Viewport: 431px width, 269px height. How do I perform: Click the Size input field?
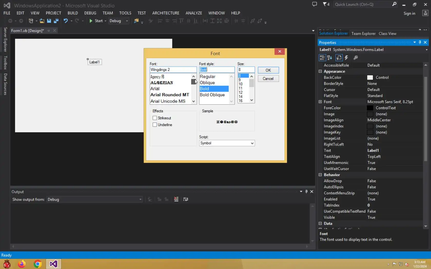pos(246,70)
